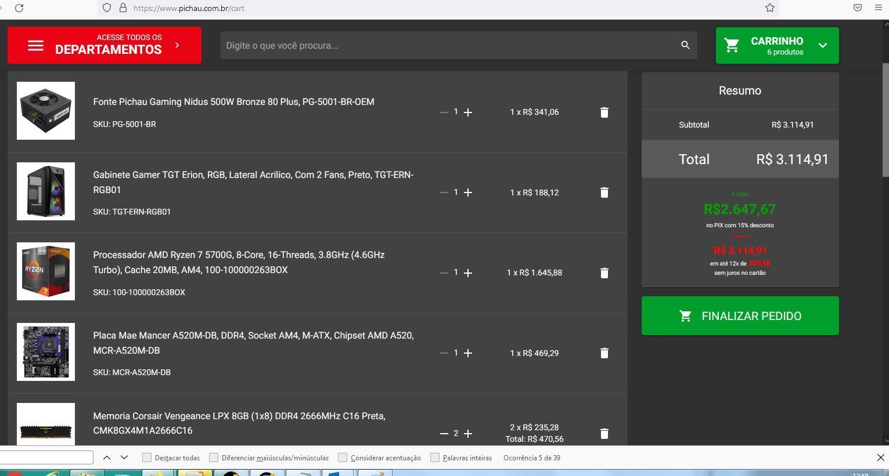
Task: Decrease quantity of Gabinete TGT Erion
Action: (x=444, y=192)
